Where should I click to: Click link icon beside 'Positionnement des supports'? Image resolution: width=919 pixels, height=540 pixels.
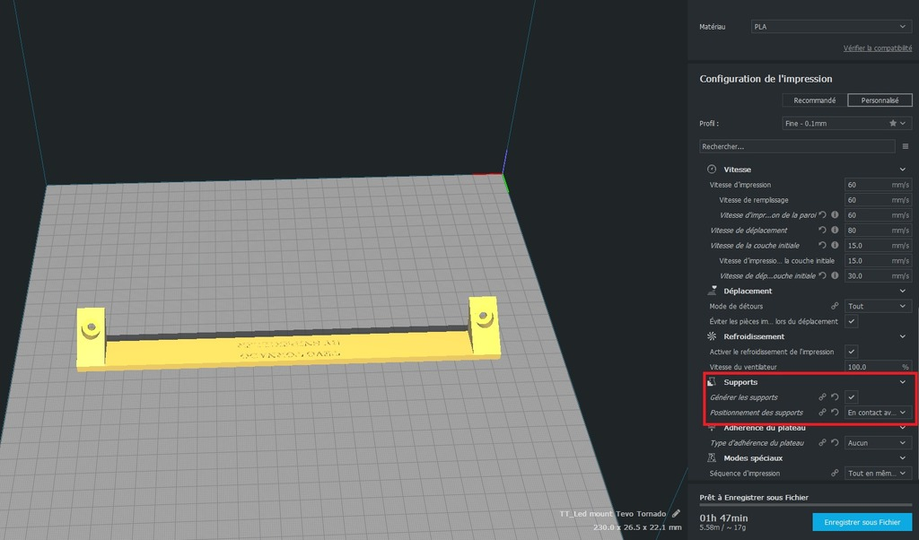pos(822,413)
